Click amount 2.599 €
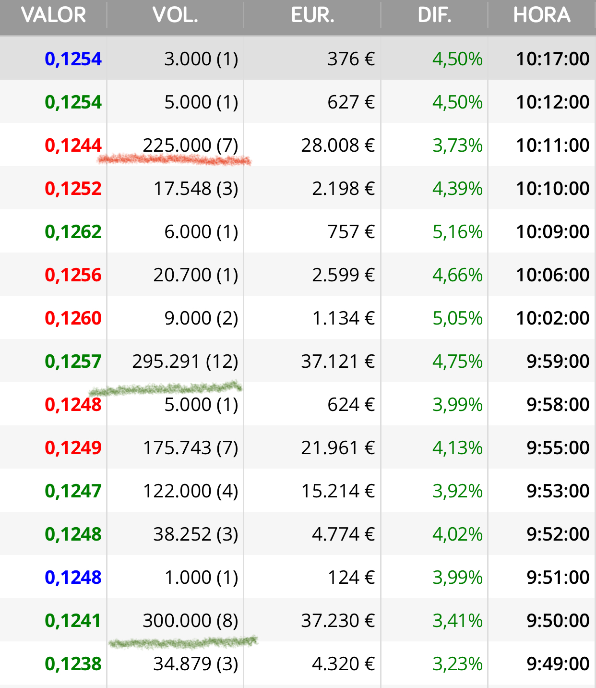The width and height of the screenshot is (596, 688). 344,275
